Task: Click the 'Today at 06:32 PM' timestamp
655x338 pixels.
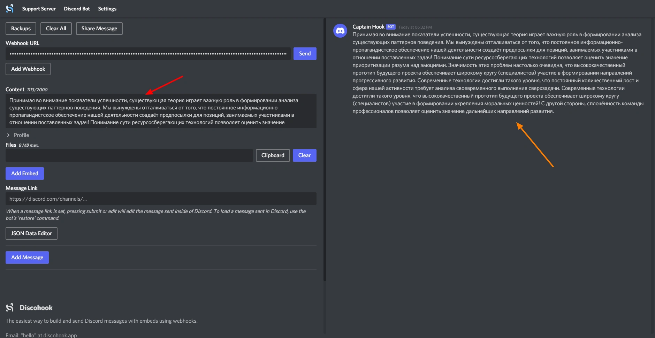Action: [x=415, y=27]
